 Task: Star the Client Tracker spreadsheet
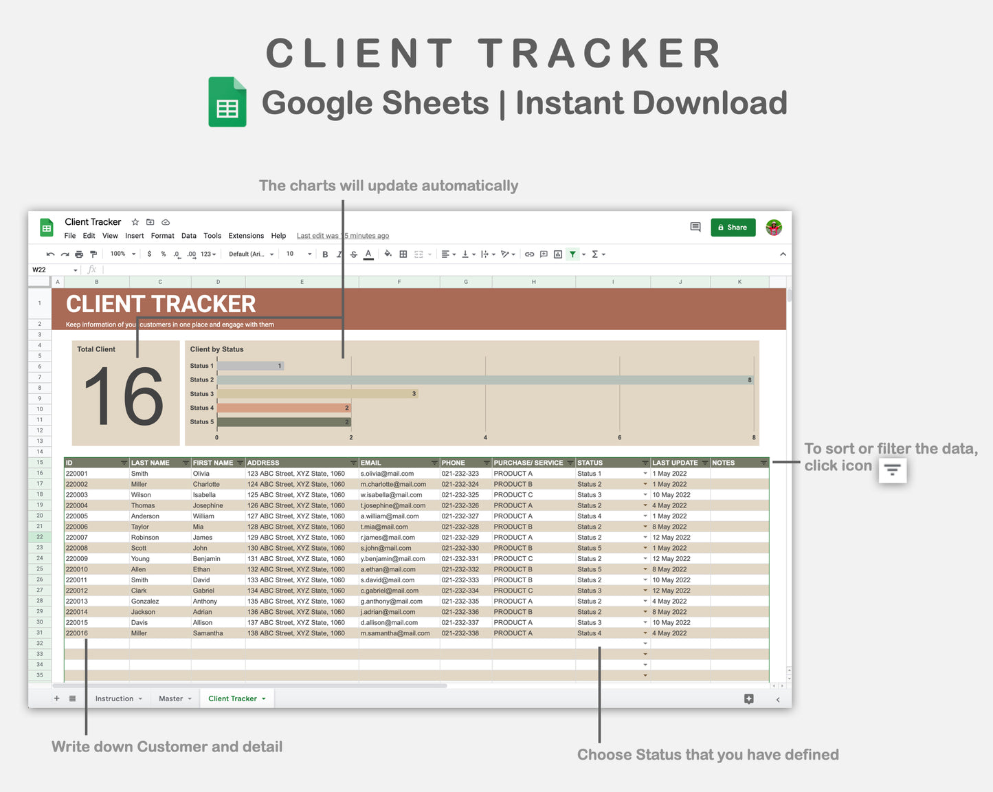(135, 222)
